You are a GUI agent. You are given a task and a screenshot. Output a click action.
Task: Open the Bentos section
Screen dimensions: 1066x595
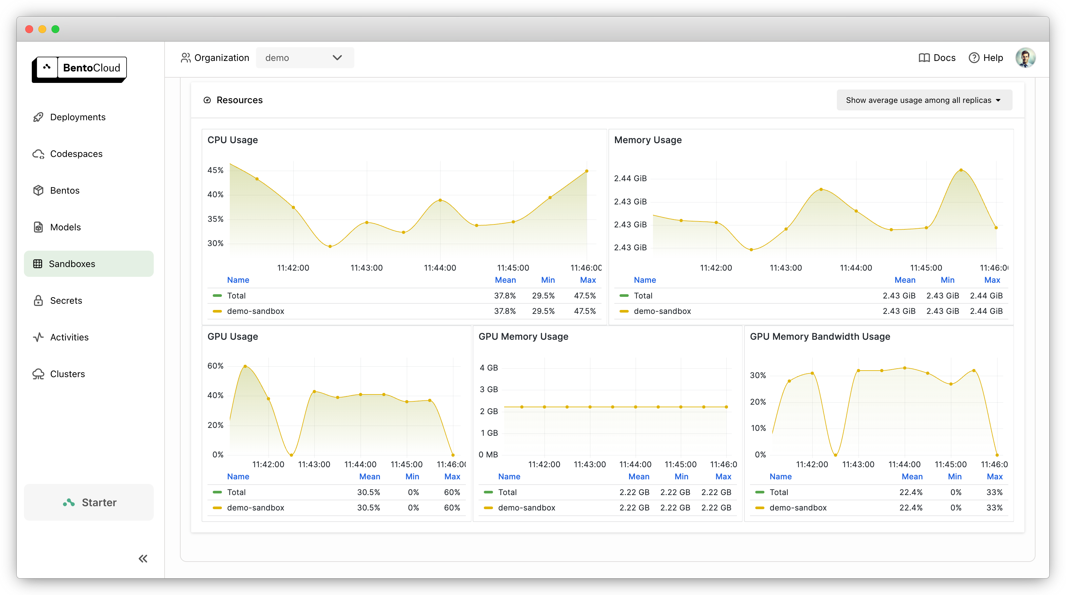pos(65,191)
